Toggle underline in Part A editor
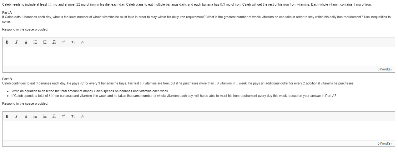The height and width of the screenshot is (153, 398). pyautogui.click(x=26, y=42)
